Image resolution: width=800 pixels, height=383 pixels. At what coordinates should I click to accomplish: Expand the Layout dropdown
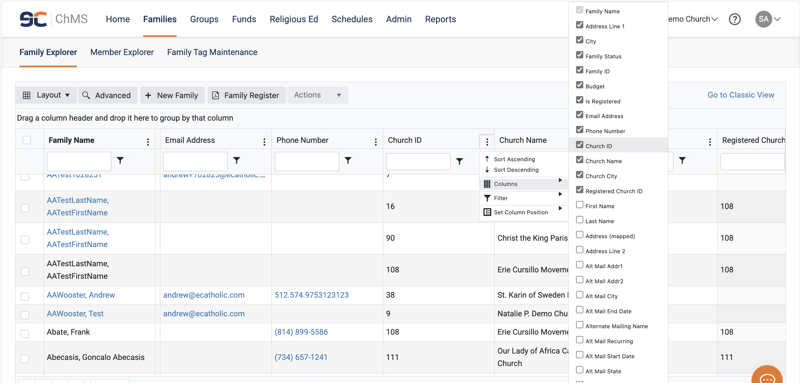click(x=46, y=95)
